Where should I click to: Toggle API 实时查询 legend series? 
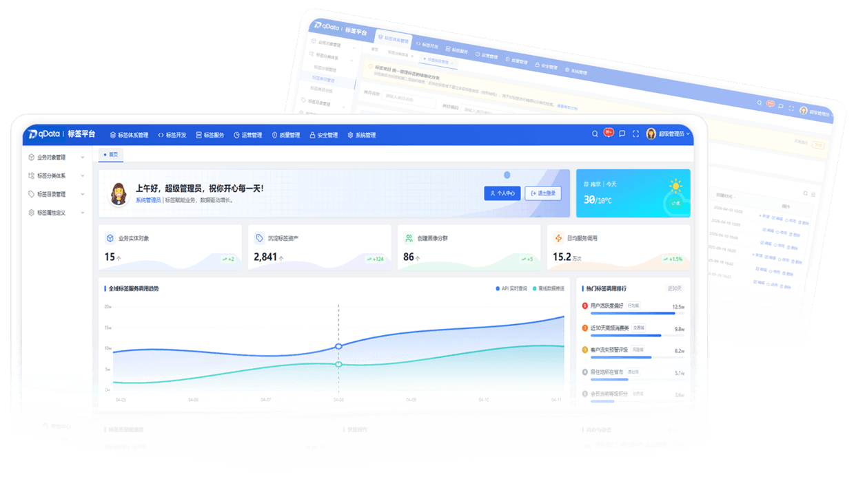pyautogui.click(x=511, y=289)
